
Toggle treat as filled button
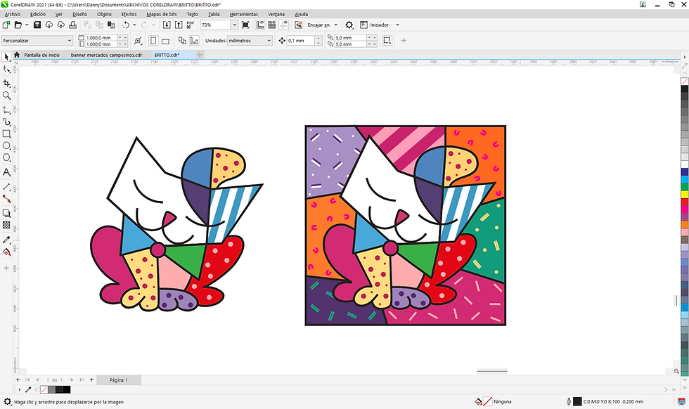pos(387,41)
